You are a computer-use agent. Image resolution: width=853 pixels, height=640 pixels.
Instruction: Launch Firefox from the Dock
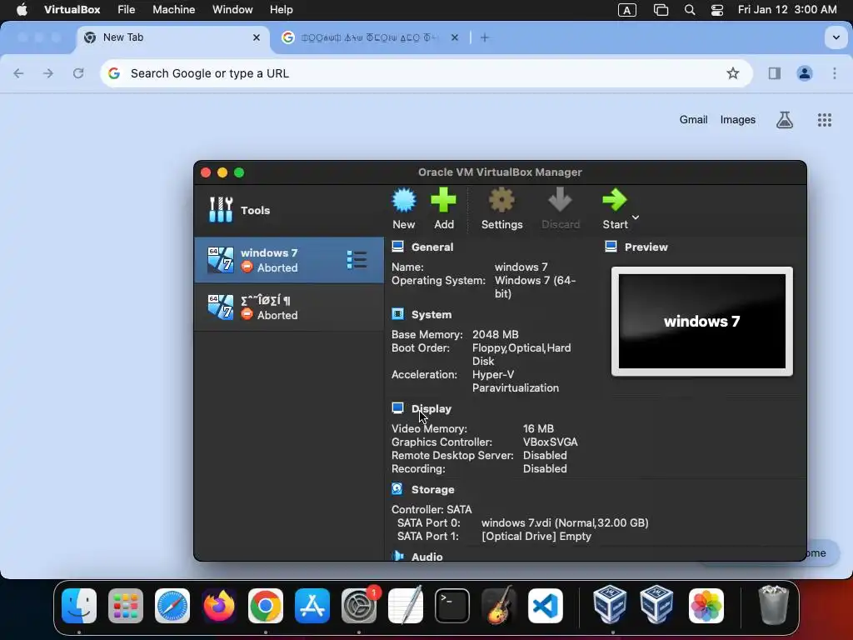pos(219,606)
